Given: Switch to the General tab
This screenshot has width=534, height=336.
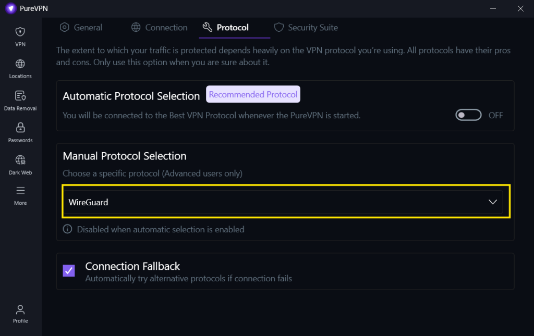Looking at the screenshot, I should coord(81,28).
